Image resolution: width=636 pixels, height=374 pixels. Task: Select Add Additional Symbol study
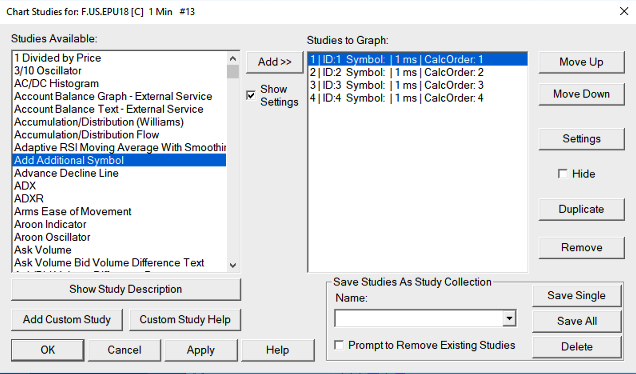click(x=119, y=161)
